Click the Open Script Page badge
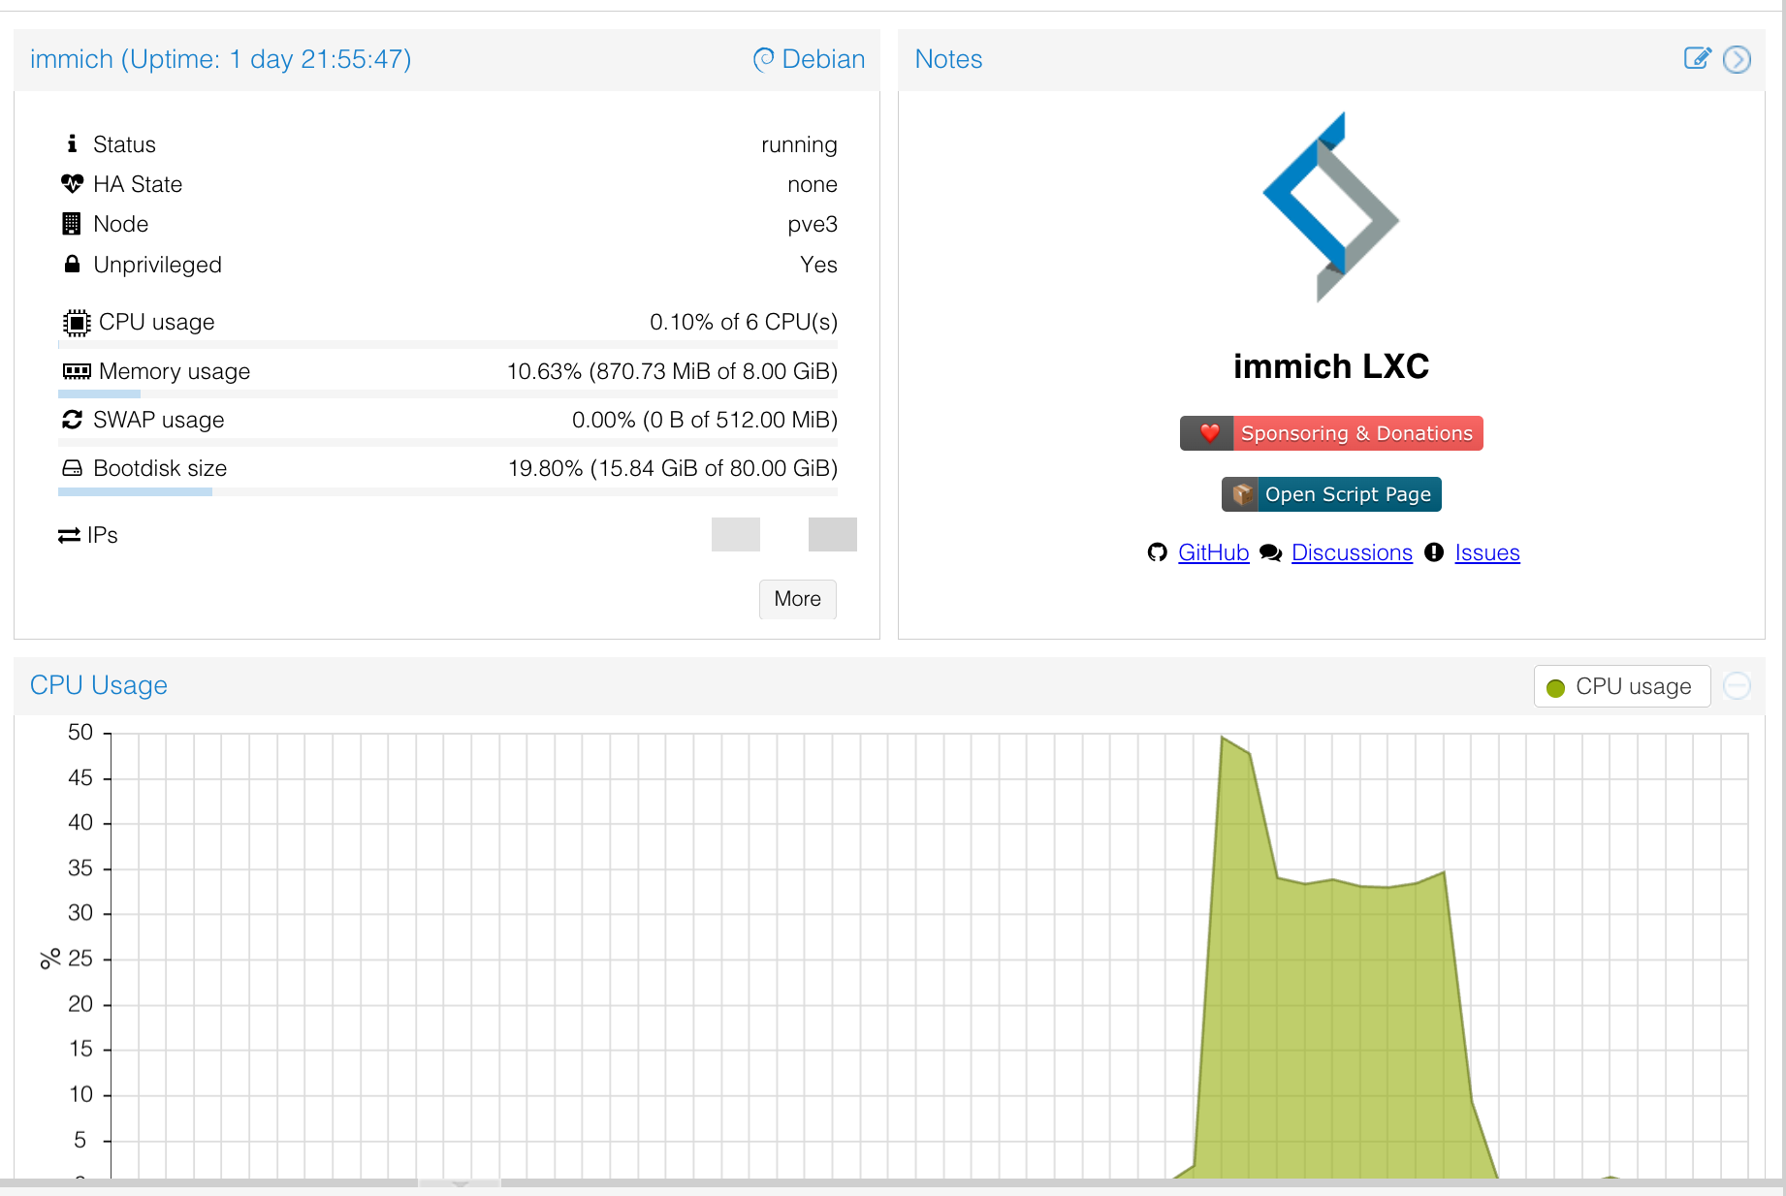Viewport: 1786px width, 1196px height. tap(1331, 494)
